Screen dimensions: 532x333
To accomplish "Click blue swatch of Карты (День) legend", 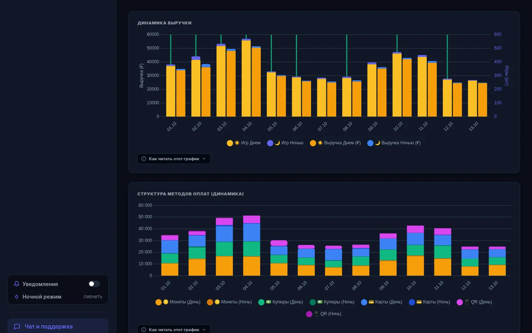I will point(364,302).
